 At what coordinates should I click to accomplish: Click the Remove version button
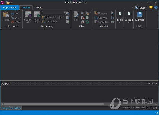[101, 13]
